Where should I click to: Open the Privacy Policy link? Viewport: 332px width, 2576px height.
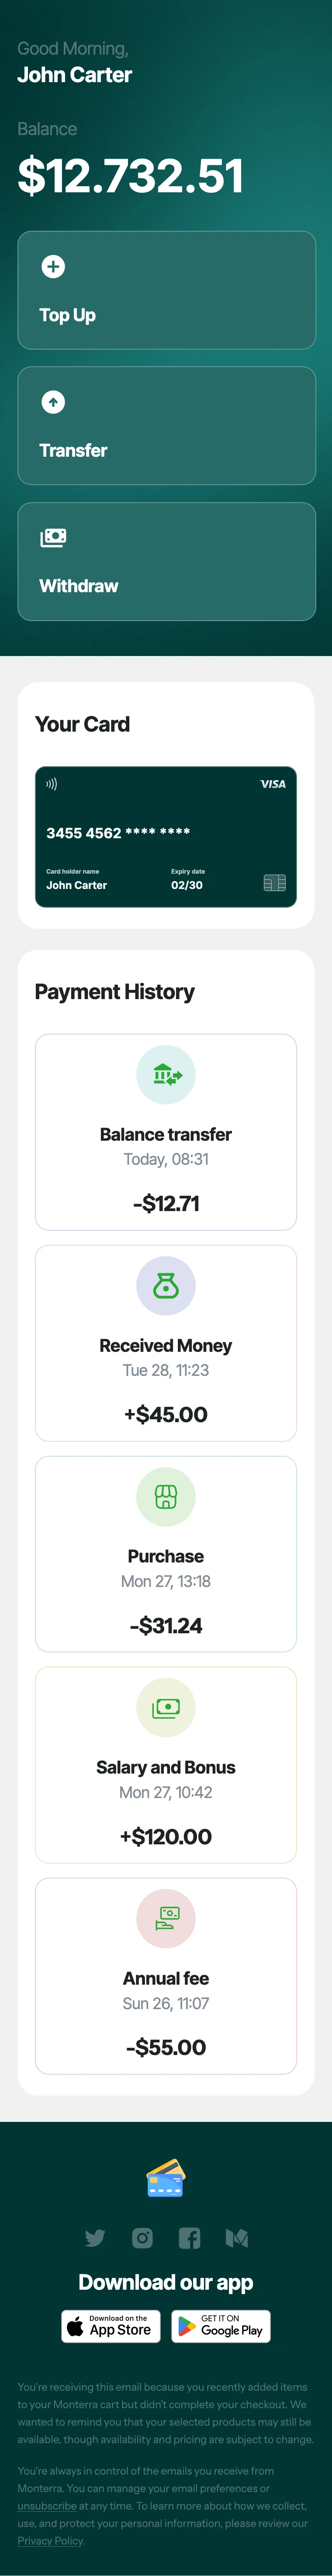point(50,2540)
